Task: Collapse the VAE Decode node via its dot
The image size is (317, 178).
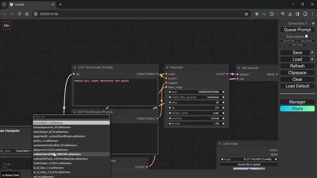Action: tap(239, 68)
